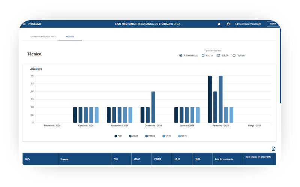This screenshot has height=187, width=300.
Task: Pick the Terceira company type option
Action: [x=234, y=55]
